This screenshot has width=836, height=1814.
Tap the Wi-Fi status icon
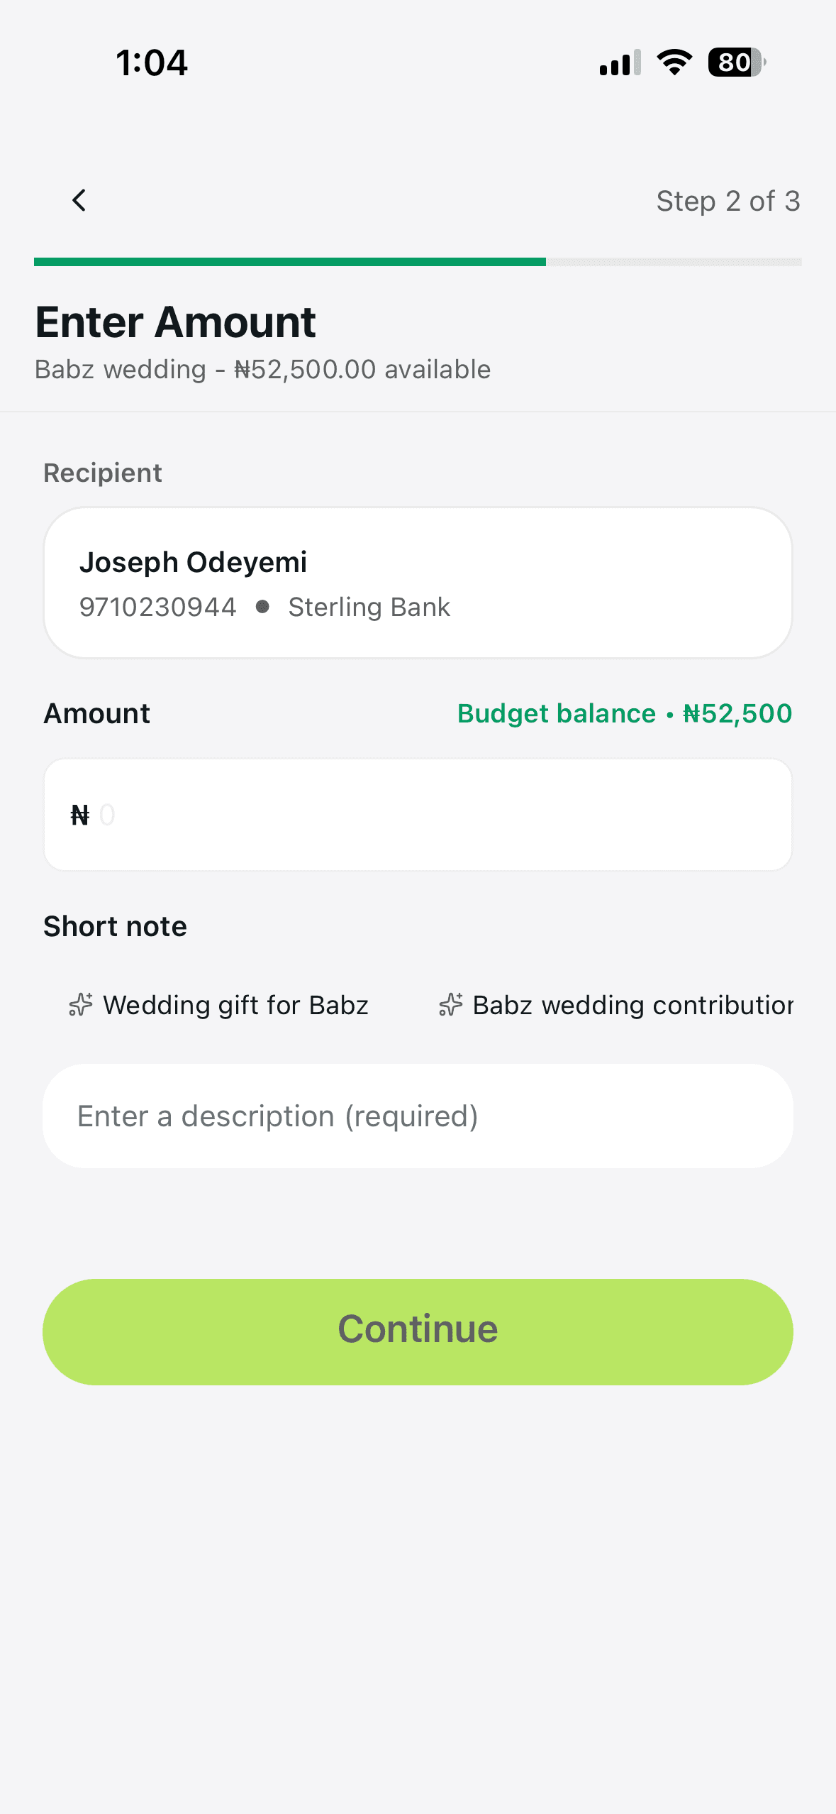point(674,62)
